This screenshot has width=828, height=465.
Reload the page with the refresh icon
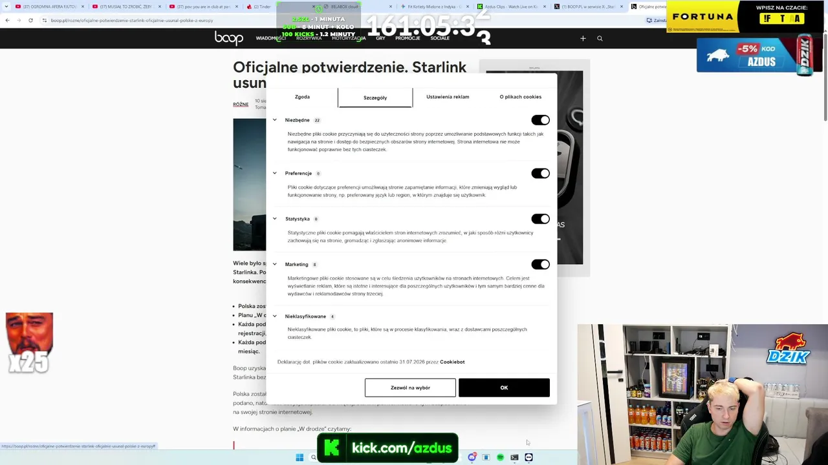click(30, 20)
